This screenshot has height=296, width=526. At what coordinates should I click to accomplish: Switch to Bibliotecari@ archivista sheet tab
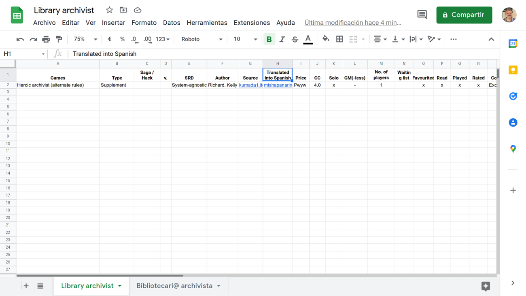click(x=174, y=286)
